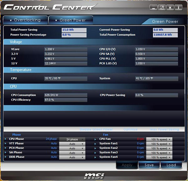Click the Save button
188x181 pixels.
pos(149,165)
